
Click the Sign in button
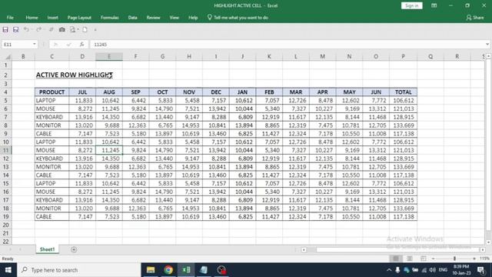tap(412, 5)
